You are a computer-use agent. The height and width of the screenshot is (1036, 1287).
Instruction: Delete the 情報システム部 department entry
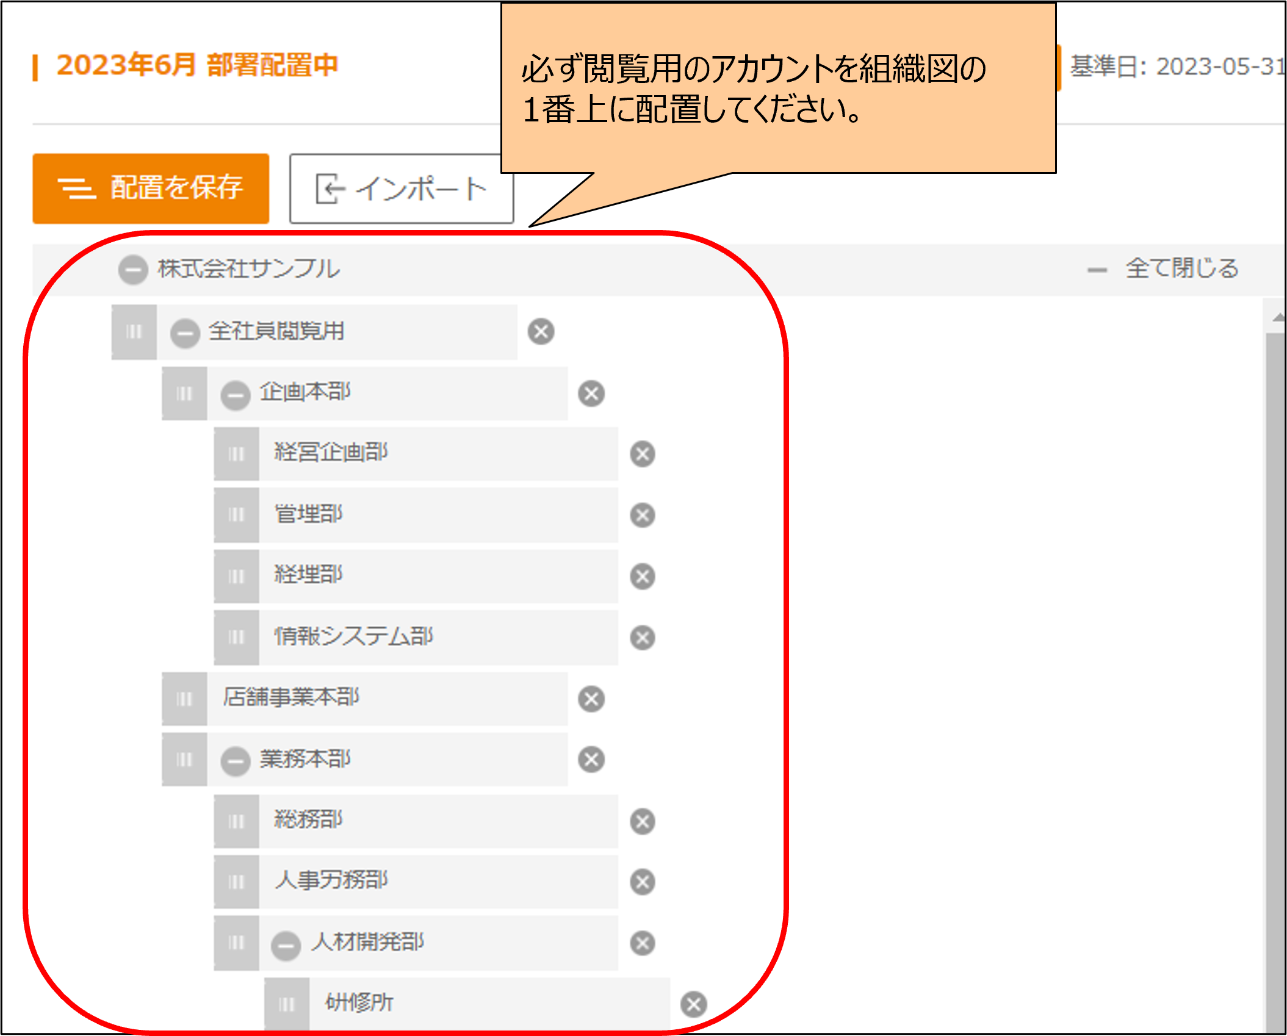tap(642, 638)
